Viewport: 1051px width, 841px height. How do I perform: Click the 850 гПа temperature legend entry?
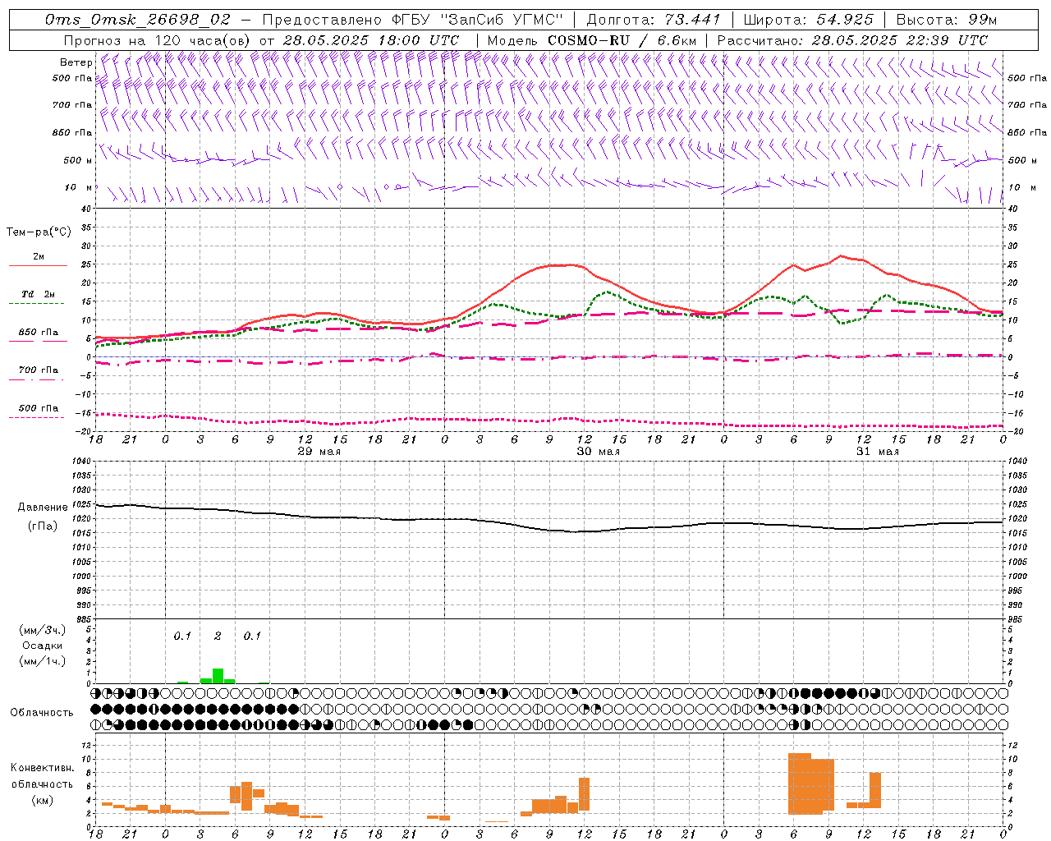click(39, 333)
